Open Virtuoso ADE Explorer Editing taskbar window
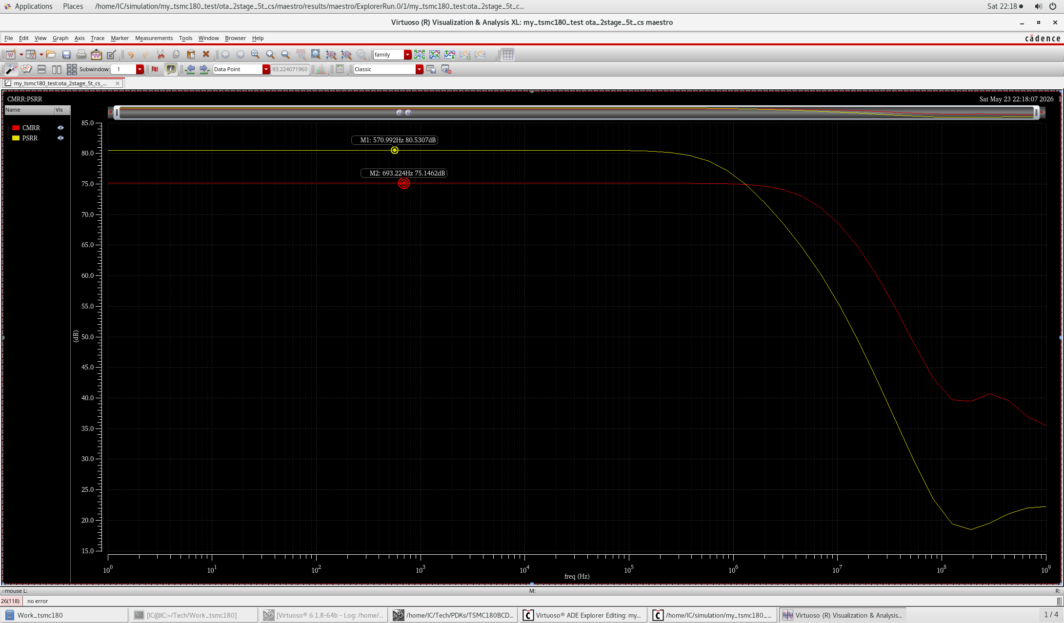The image size is (1064, 623). pos(583,615)
